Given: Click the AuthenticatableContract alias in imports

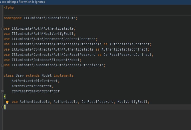Looking at the screenshot, I should (x=125, y=50).
